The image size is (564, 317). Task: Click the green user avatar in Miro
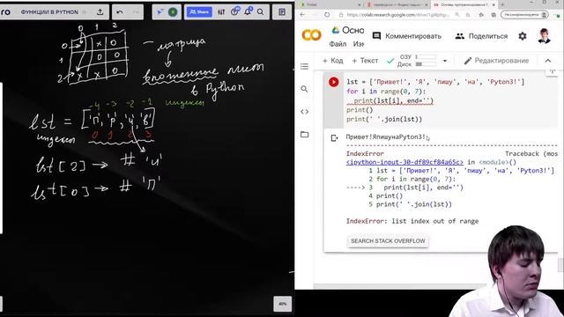pyautogui.click(x=173, y=11)
